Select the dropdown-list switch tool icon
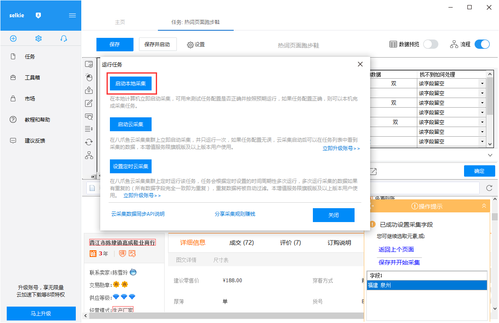The image size is (499, 323). coord(89,129)
